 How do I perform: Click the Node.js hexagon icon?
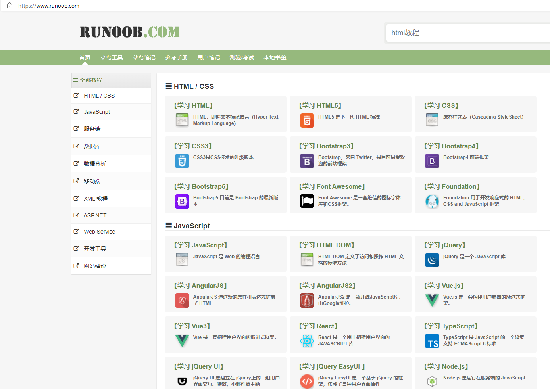coord(432,381)
